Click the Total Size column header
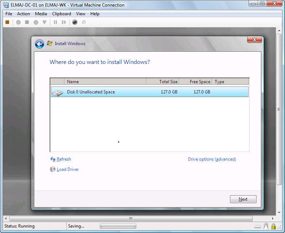 pos(163,81)
